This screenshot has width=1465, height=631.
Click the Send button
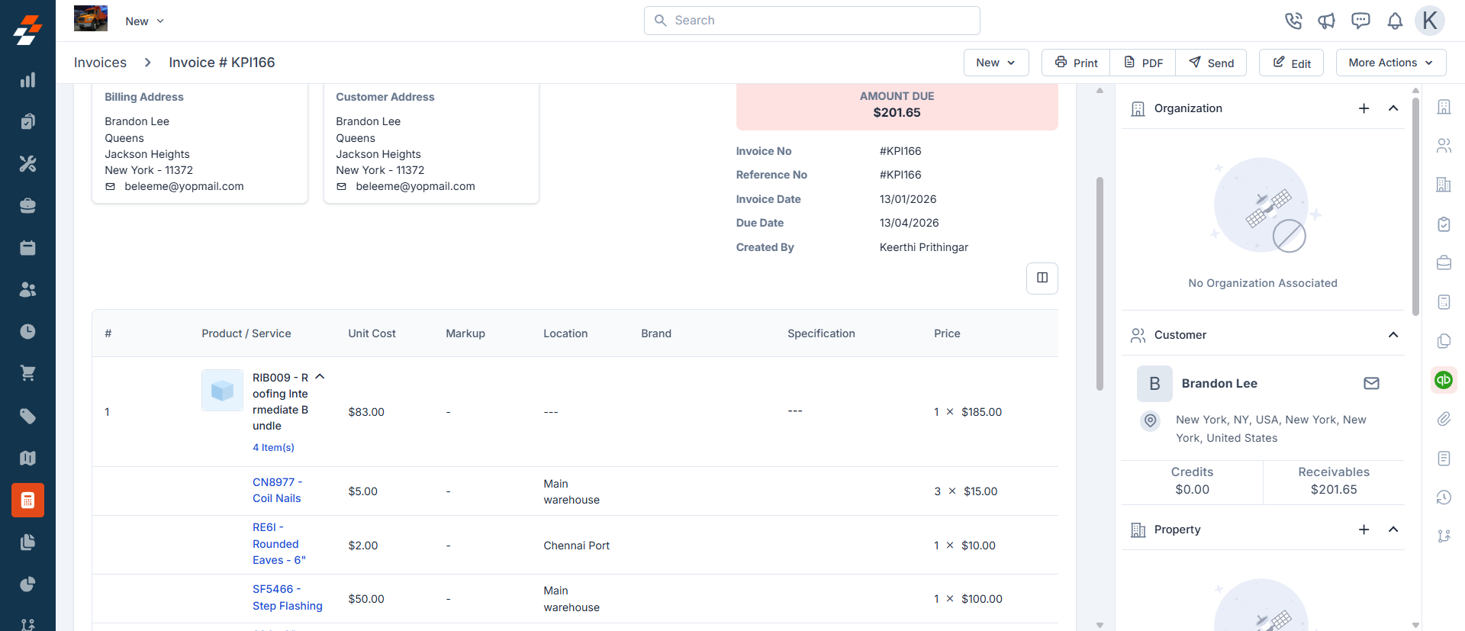[1211, 63]
